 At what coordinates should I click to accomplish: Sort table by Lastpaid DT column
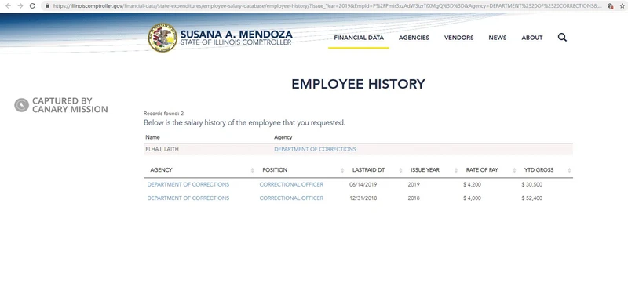[368, 169]
